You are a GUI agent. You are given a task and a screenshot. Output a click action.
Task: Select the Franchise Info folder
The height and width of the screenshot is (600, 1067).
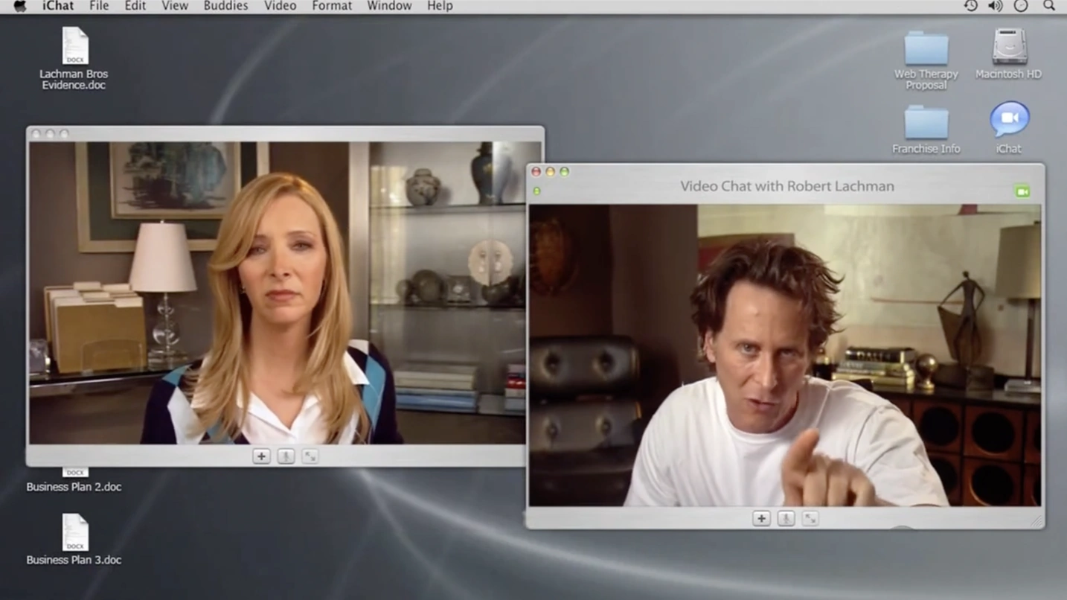(x=926, y=130)
